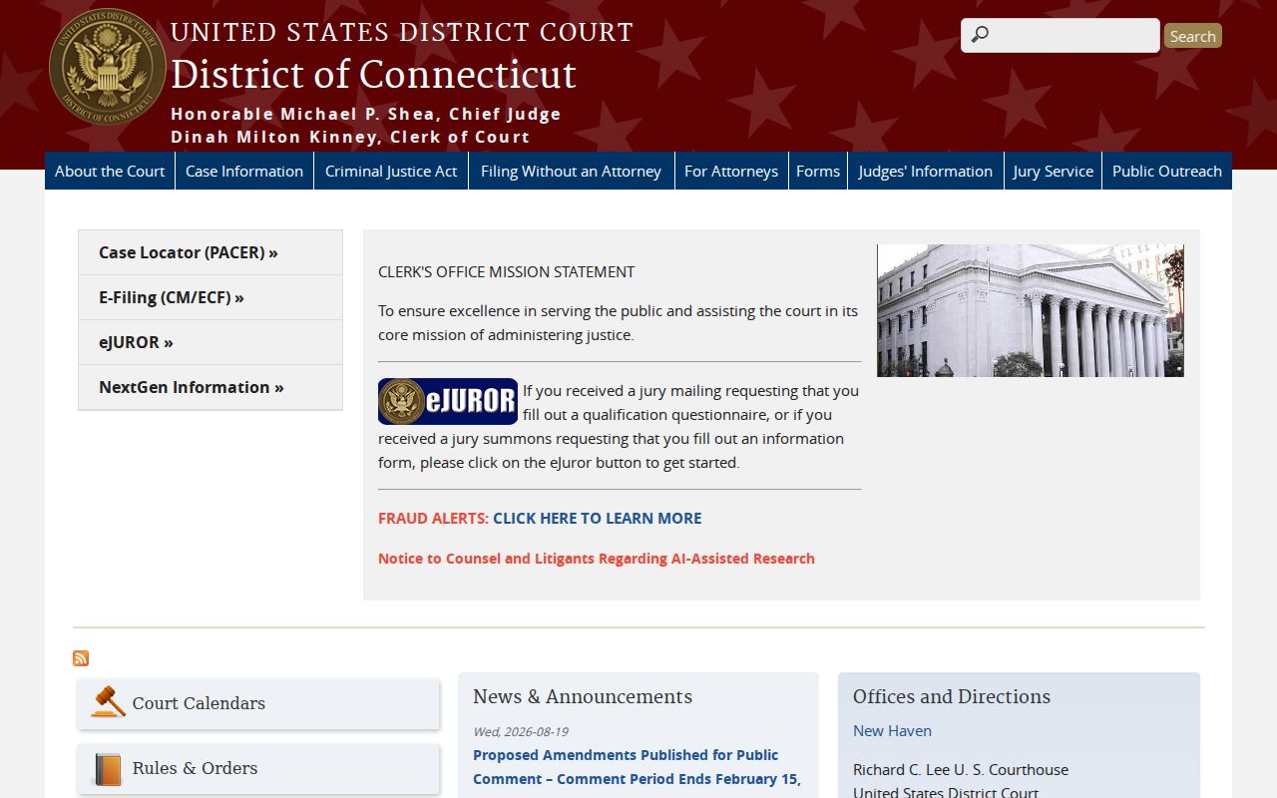Open the Criminal Justice Act menu
Viewport: 1277px width, 798px height.
coord(391,171)
